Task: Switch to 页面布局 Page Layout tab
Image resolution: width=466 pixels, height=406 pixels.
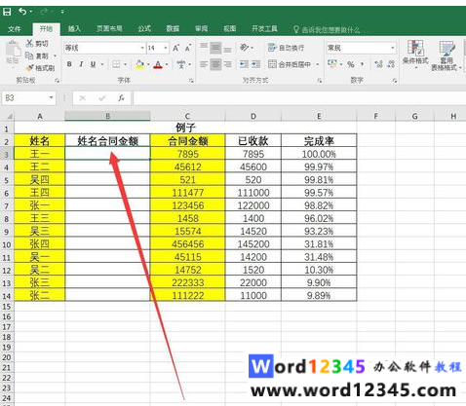Action: [x=109, y=29]
